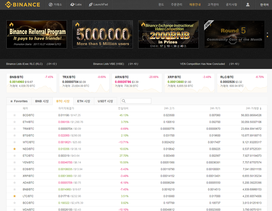Sort by 24h 고가 column header
The image size is (272, 211).
click(x=169, y=108)
